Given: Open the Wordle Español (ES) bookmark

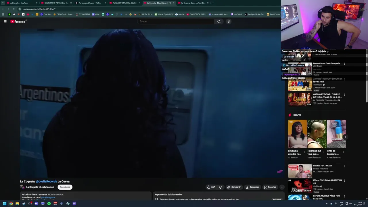Looking at the screenshot, I should point(164,14).
